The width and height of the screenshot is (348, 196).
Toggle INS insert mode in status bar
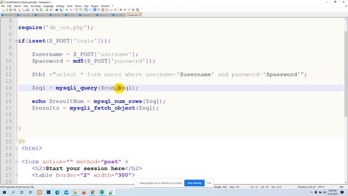(341, 187)
